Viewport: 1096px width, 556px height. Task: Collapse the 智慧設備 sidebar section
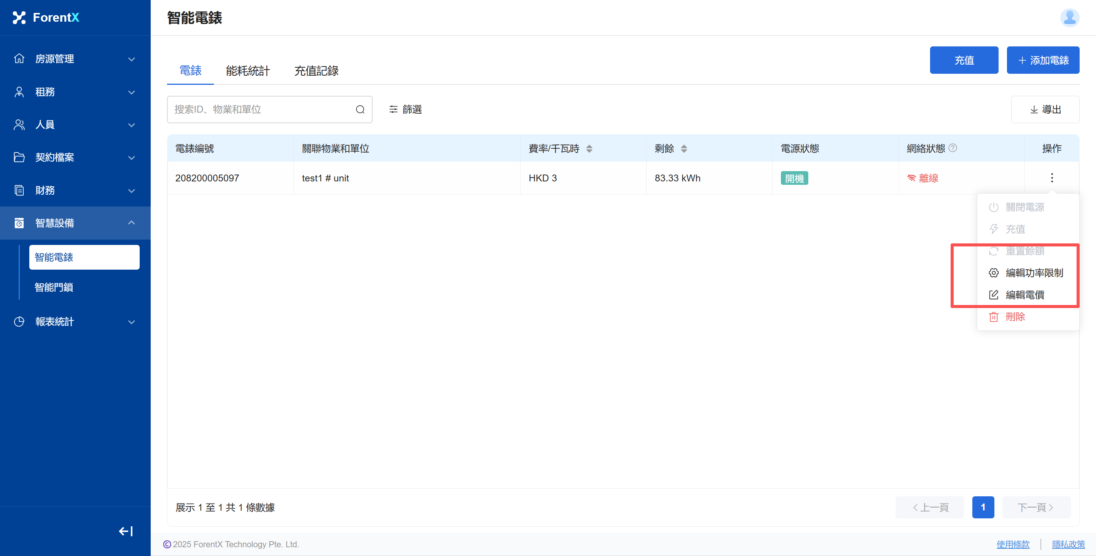click(x=75, y=223)
